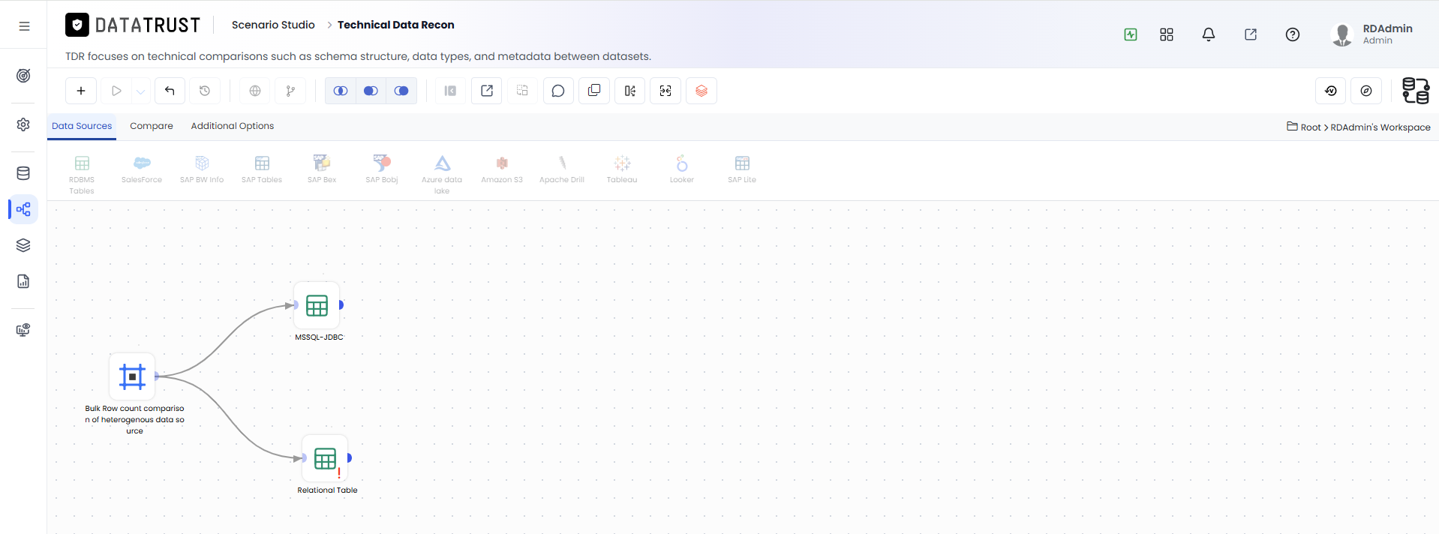Open the monitor settings icon in left sidebar

(x=23, y=330)
